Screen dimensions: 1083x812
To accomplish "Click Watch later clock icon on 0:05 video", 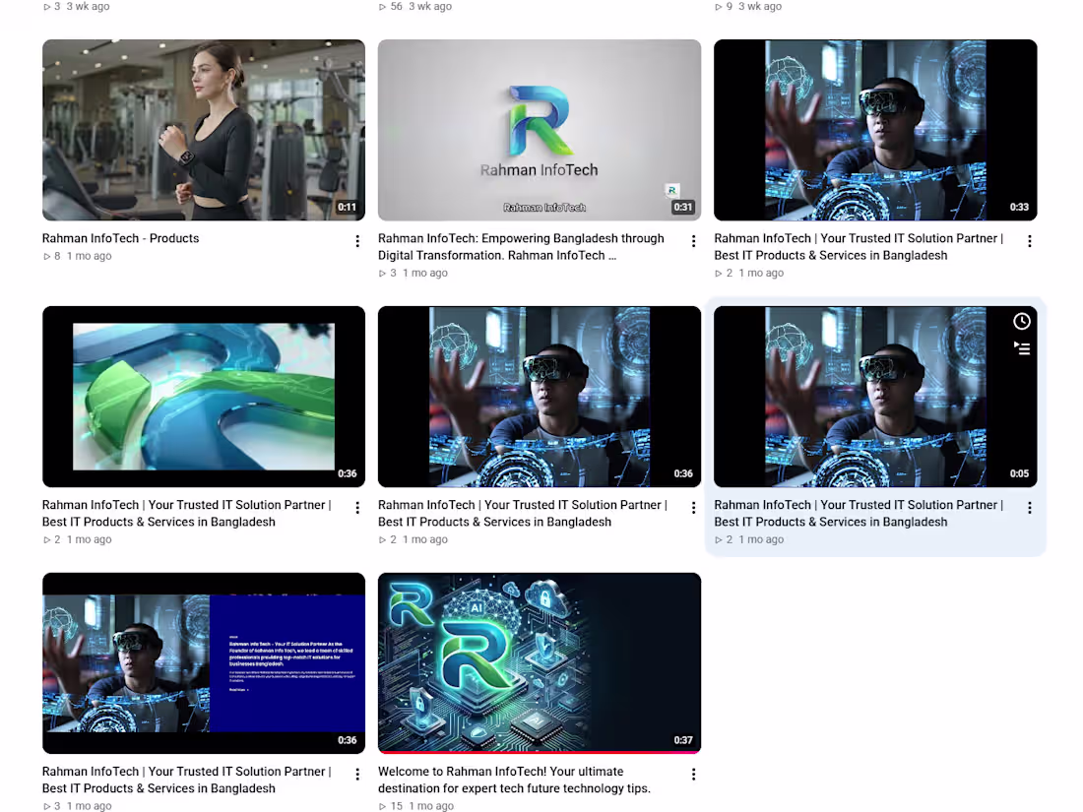I will [1022, 321].
